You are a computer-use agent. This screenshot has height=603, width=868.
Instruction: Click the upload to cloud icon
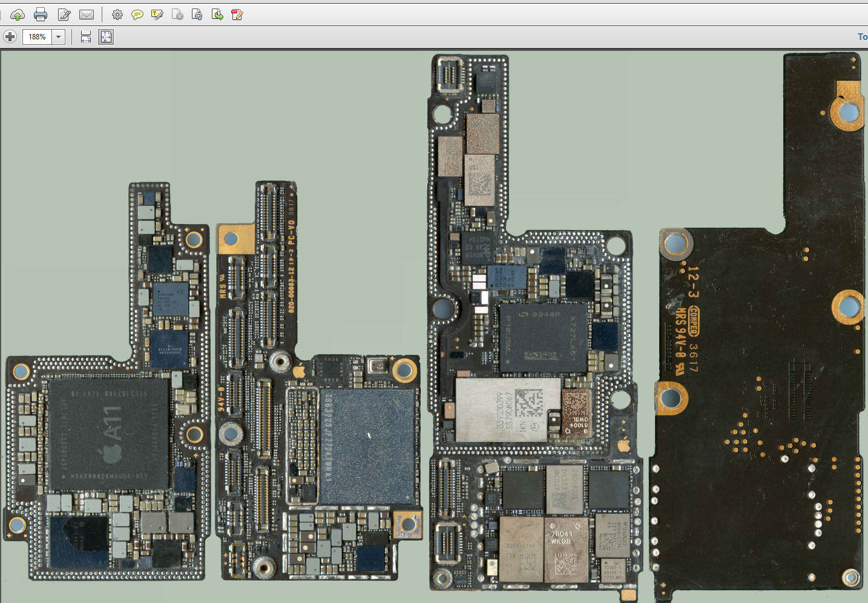click(18, 15)
